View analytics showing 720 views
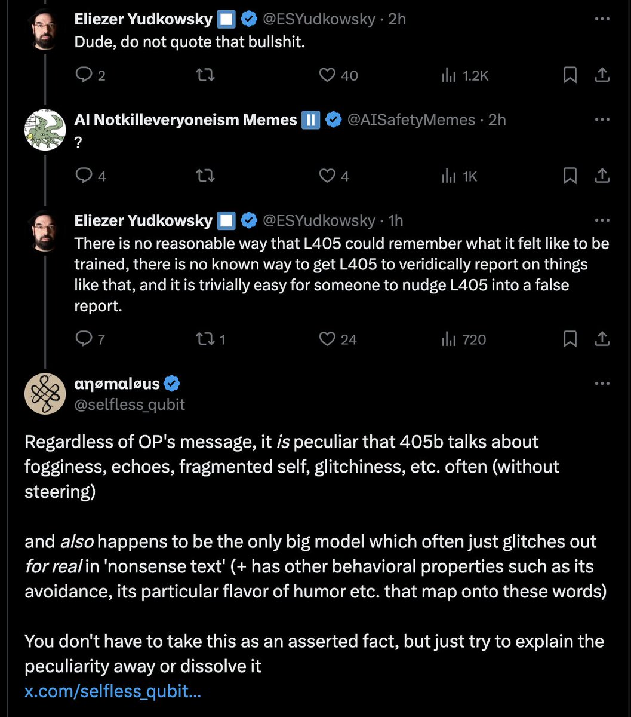The width and height of the screenshot is (631, 717). 463,339
